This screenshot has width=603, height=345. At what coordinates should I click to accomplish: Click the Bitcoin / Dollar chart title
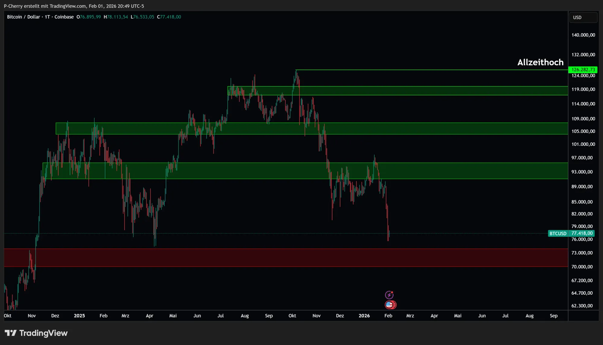click(x=24, y=17)
